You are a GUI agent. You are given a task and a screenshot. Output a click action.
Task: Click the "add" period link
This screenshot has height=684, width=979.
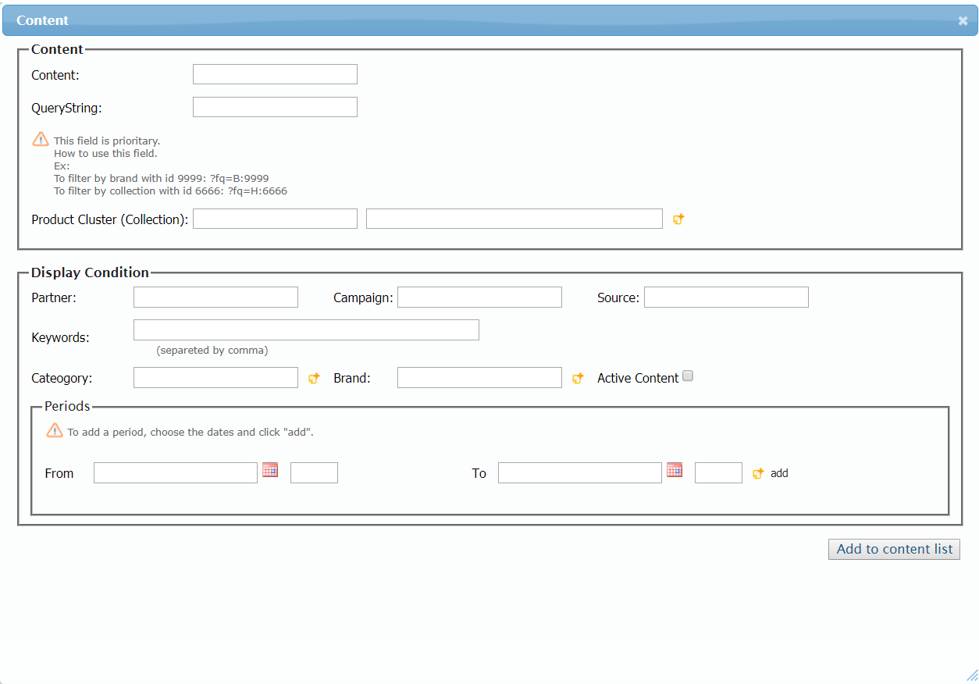point(779,473)
